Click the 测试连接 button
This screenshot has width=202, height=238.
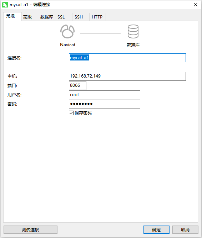[x=30, y=230]
